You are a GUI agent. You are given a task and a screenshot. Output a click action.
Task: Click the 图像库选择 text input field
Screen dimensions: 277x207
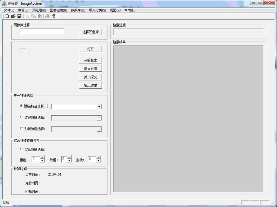42,32
